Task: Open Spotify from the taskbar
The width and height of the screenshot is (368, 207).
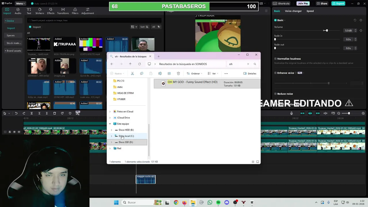Action: click(218, 202)
